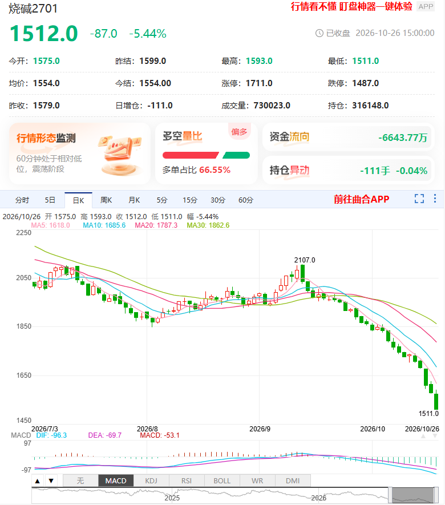Click the large price 1512.0

(44, 34)
